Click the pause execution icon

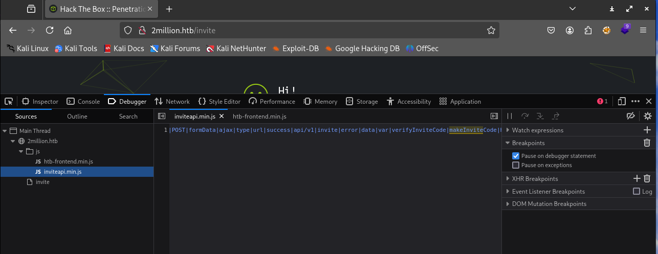point(510,116)
